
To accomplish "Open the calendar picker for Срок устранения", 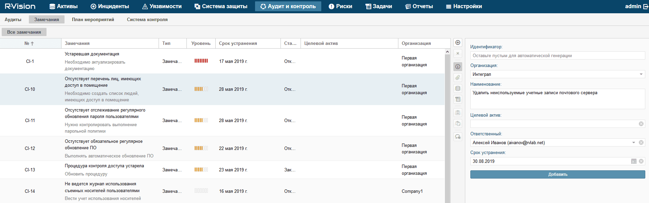I will pos(634,161).
